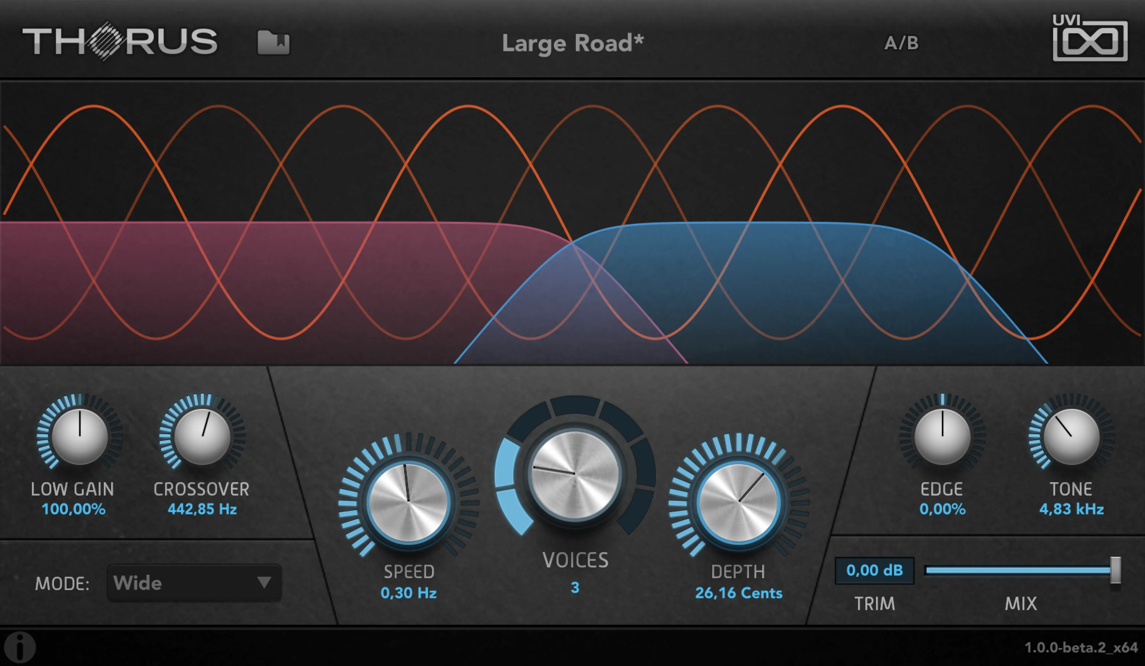The image size is (1145, 666).
Task: Open the preset browser folder icon
Action: pyautogui.click(x=273, y=43)
